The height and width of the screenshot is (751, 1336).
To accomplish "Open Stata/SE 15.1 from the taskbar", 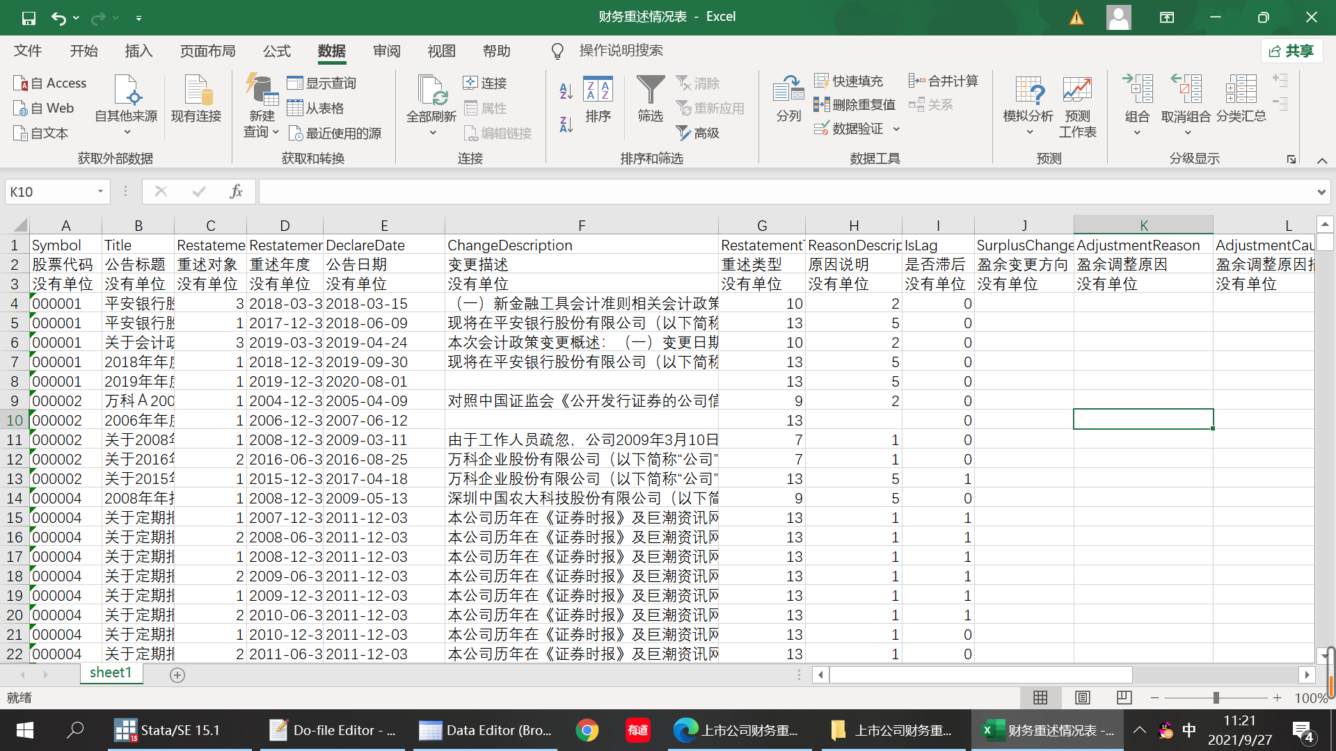I will click(168, 730).
